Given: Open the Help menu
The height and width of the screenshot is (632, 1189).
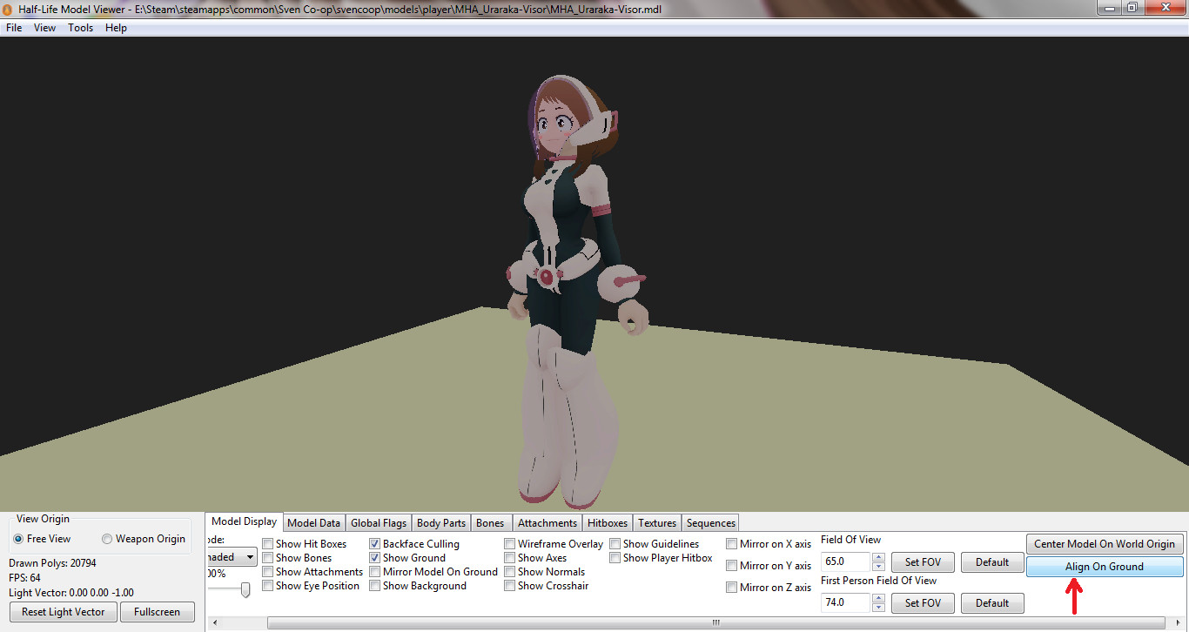Looking at the screenshot, I should pos(116,28).
